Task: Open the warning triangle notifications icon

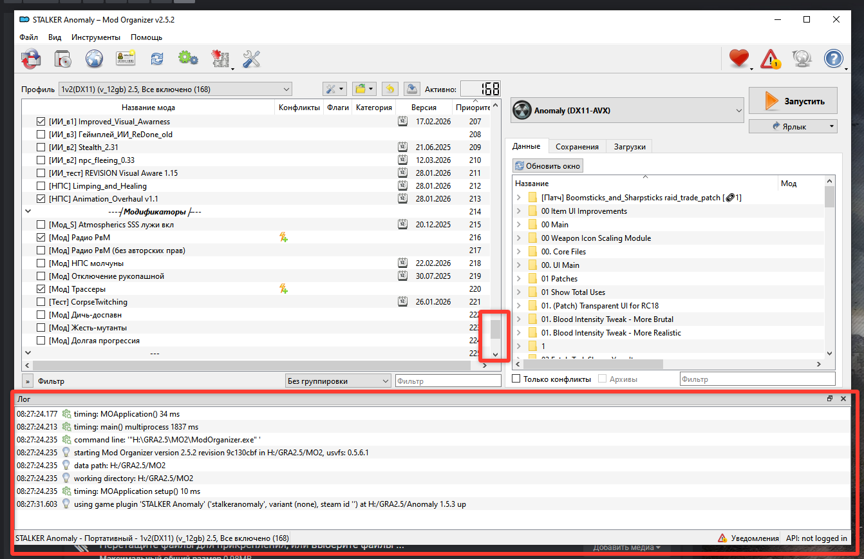Action: [770, 59]
